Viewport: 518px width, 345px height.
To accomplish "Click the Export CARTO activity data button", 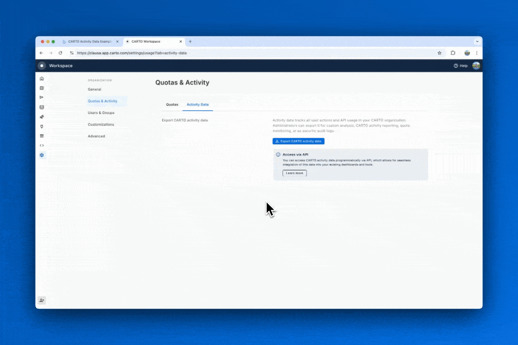I will point(298,141).
